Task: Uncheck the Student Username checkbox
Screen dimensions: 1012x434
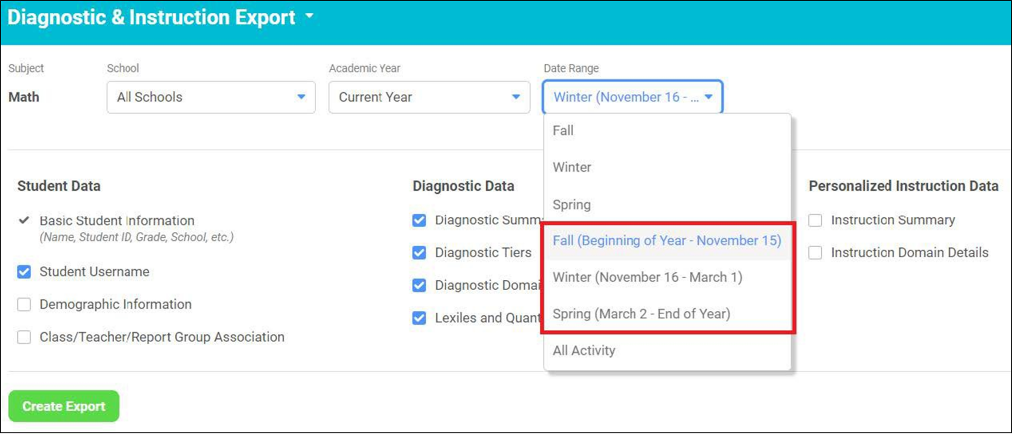Action: click(24, 272)
